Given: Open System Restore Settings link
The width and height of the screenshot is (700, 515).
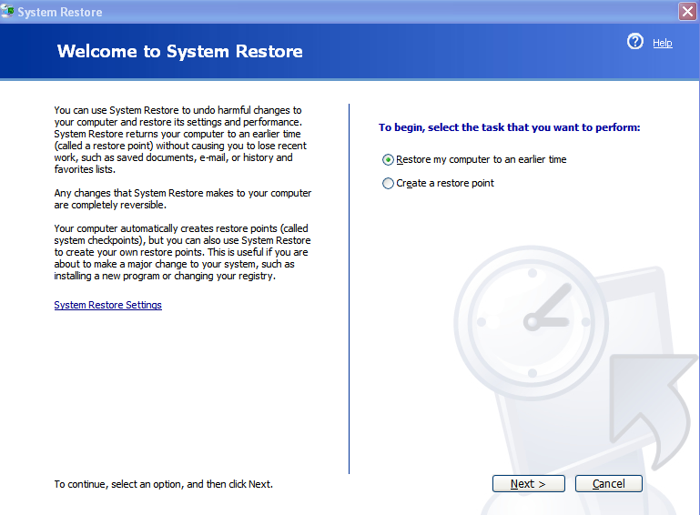Looking at the screenshot, I should click(108, 305).
